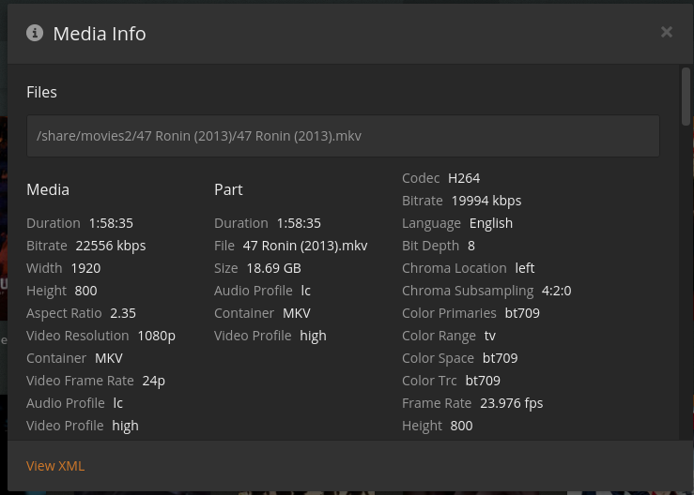This screenshot has width=694, height=495.
Task: Click the file name 47 Ronin (2013).mkv under Part
Action: pos(305,246)
